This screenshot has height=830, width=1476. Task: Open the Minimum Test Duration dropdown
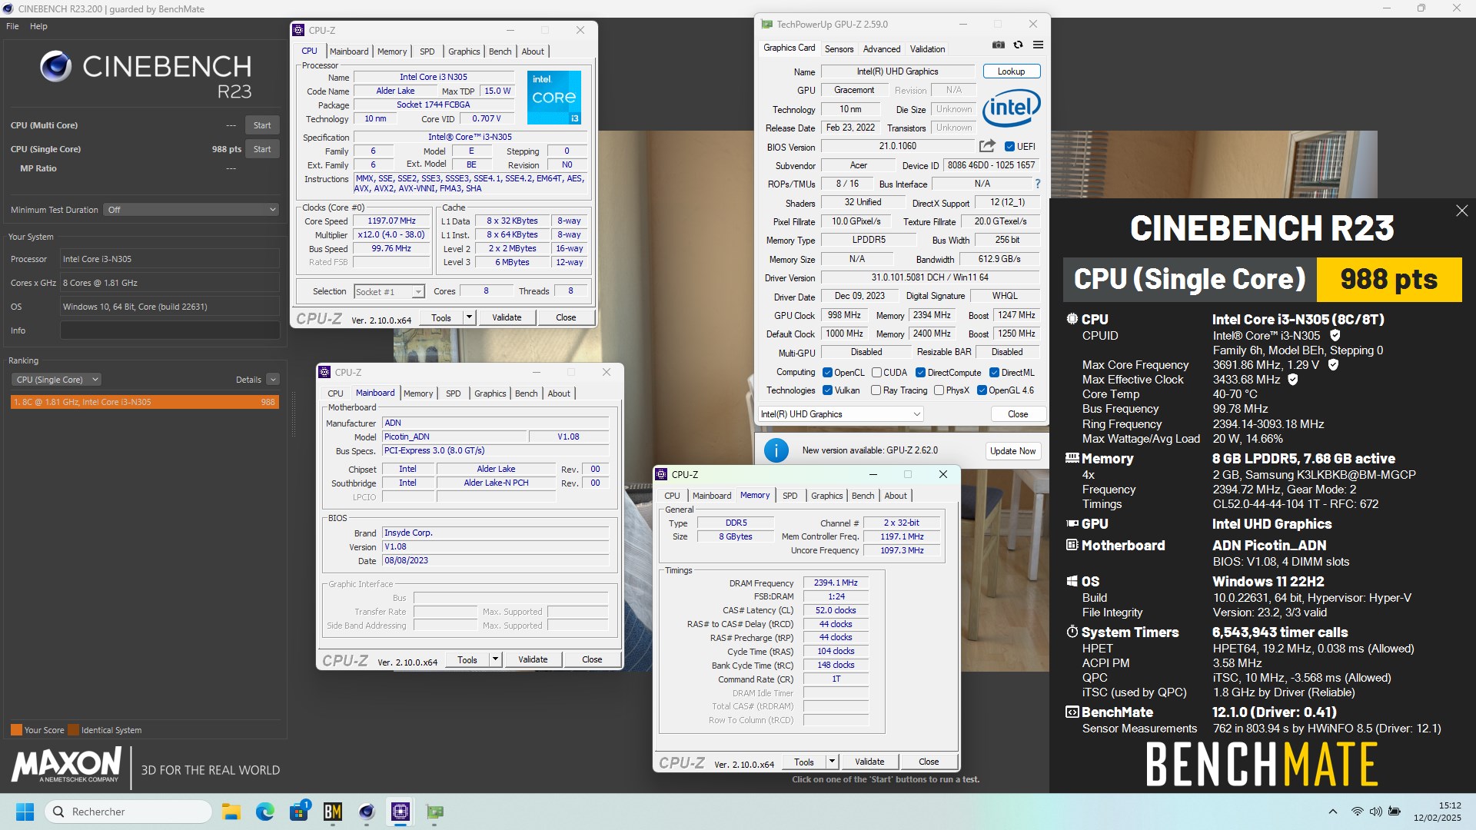pyautogui.click(x=191, y=210)
